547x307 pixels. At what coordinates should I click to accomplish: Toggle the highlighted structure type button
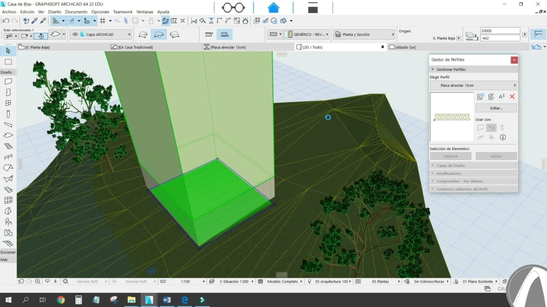[224, 35]
